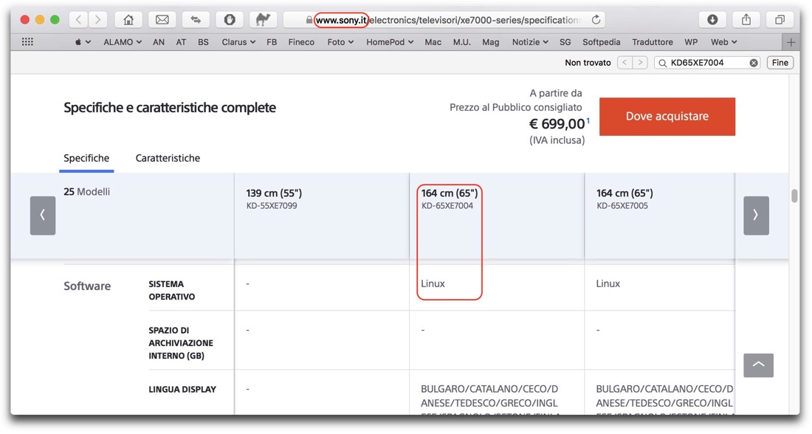The height and width of the screenshot is (434, 812).
Task: Open the Softpedia bookmark
Action: [601, 42]
